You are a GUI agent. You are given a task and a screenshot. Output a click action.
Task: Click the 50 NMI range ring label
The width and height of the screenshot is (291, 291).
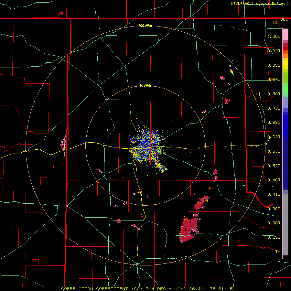coord(145,85)
